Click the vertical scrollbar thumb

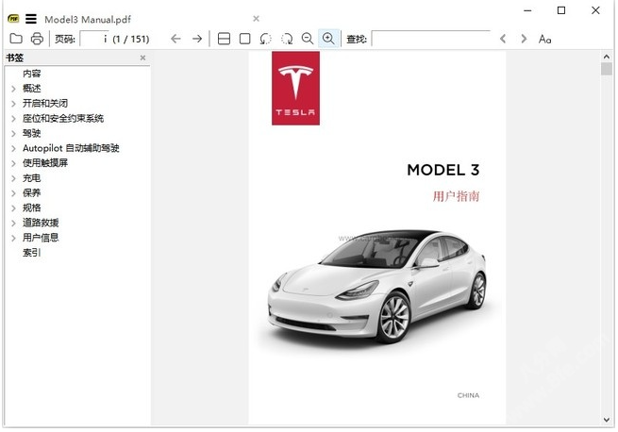coord(607,69)
